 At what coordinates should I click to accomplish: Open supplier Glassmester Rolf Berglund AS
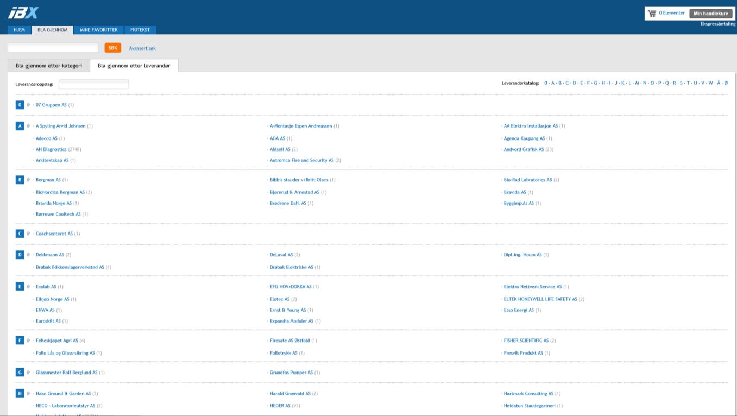point(67,373)
